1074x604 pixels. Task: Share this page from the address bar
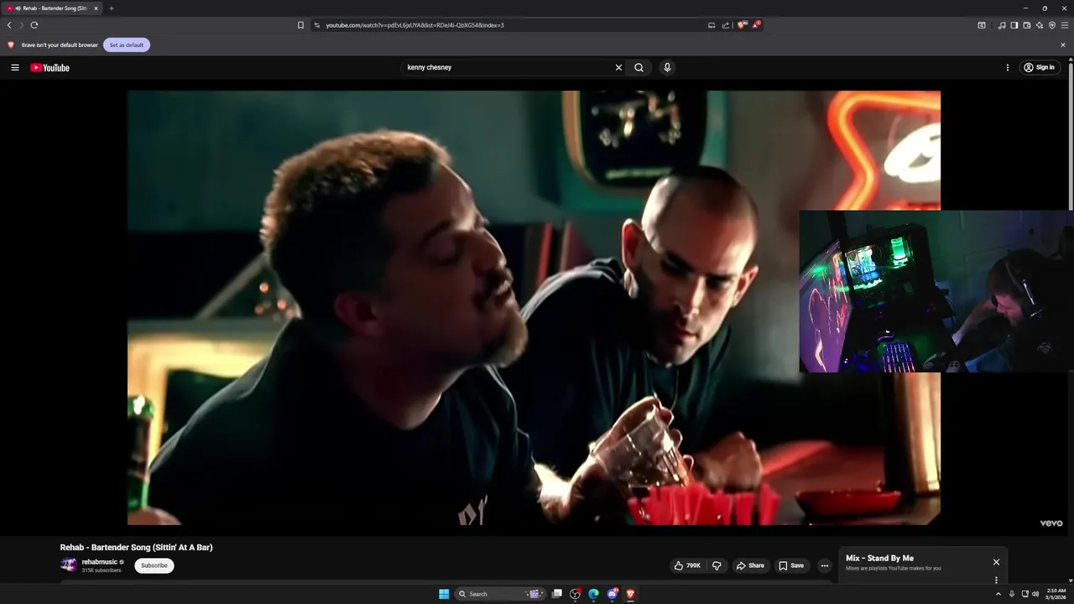[x=726, y=25]
